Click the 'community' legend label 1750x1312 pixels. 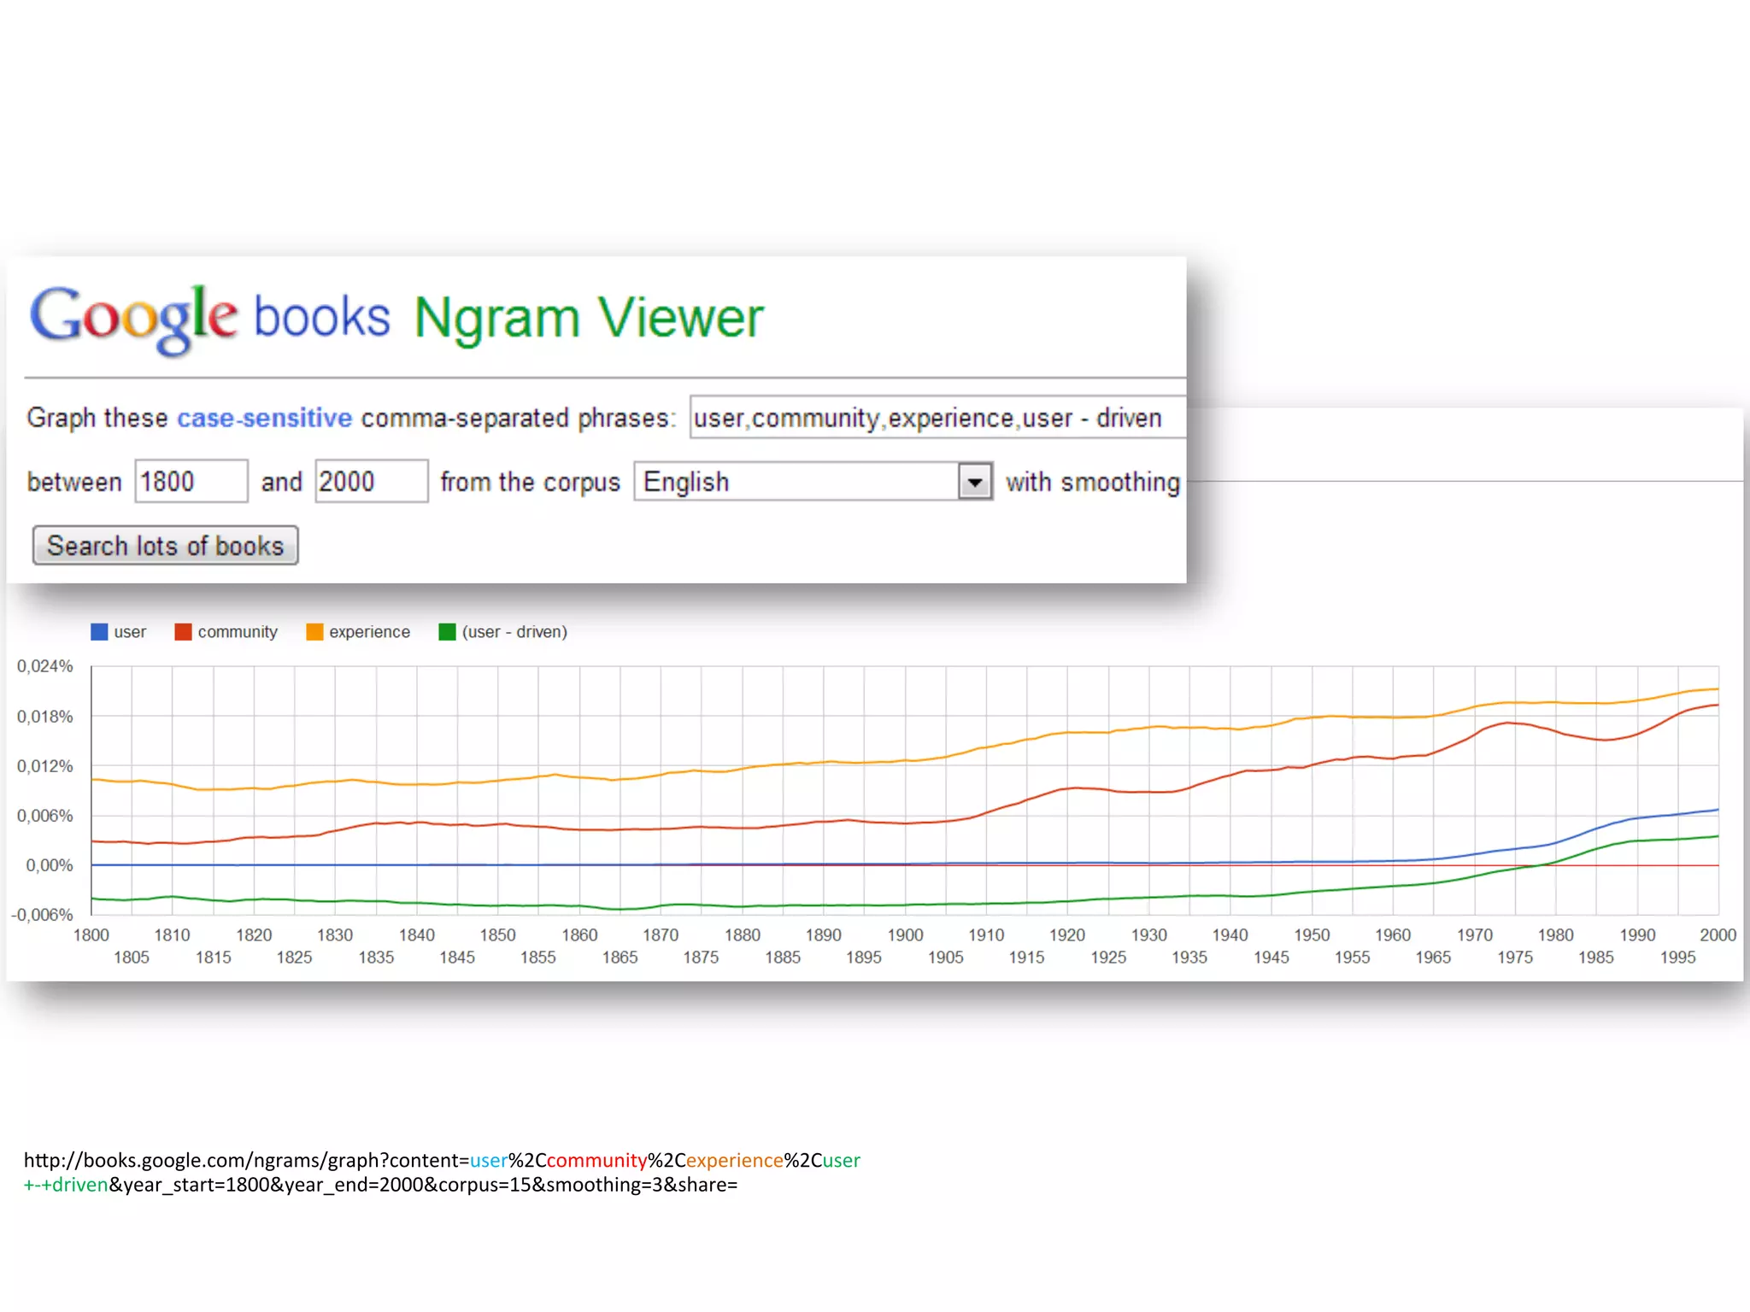[238, 632]
